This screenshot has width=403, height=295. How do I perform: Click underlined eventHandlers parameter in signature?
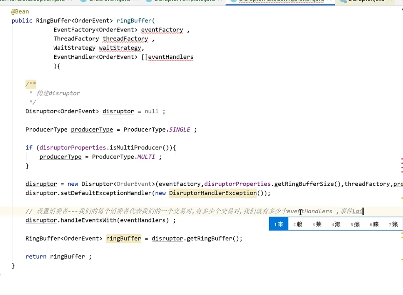(x=170, y=57)
